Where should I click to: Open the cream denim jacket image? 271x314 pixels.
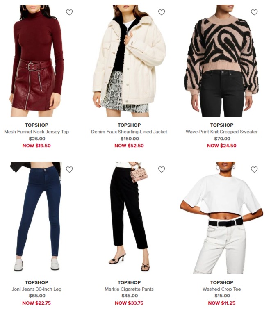click(129, 61)
